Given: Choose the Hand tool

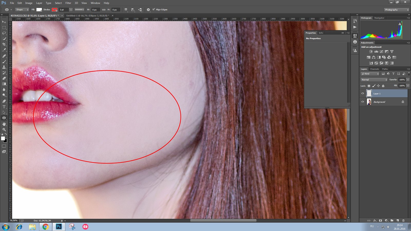Looking at the screenshot, I should tap(4, 124).
